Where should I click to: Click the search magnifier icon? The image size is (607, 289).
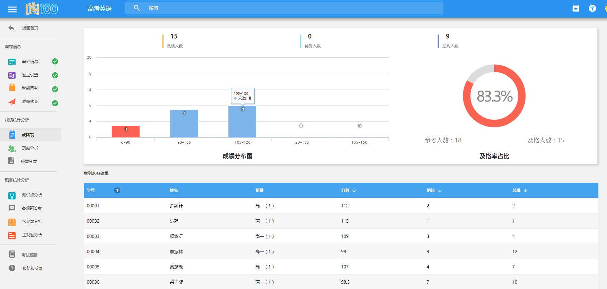[137, 8]
